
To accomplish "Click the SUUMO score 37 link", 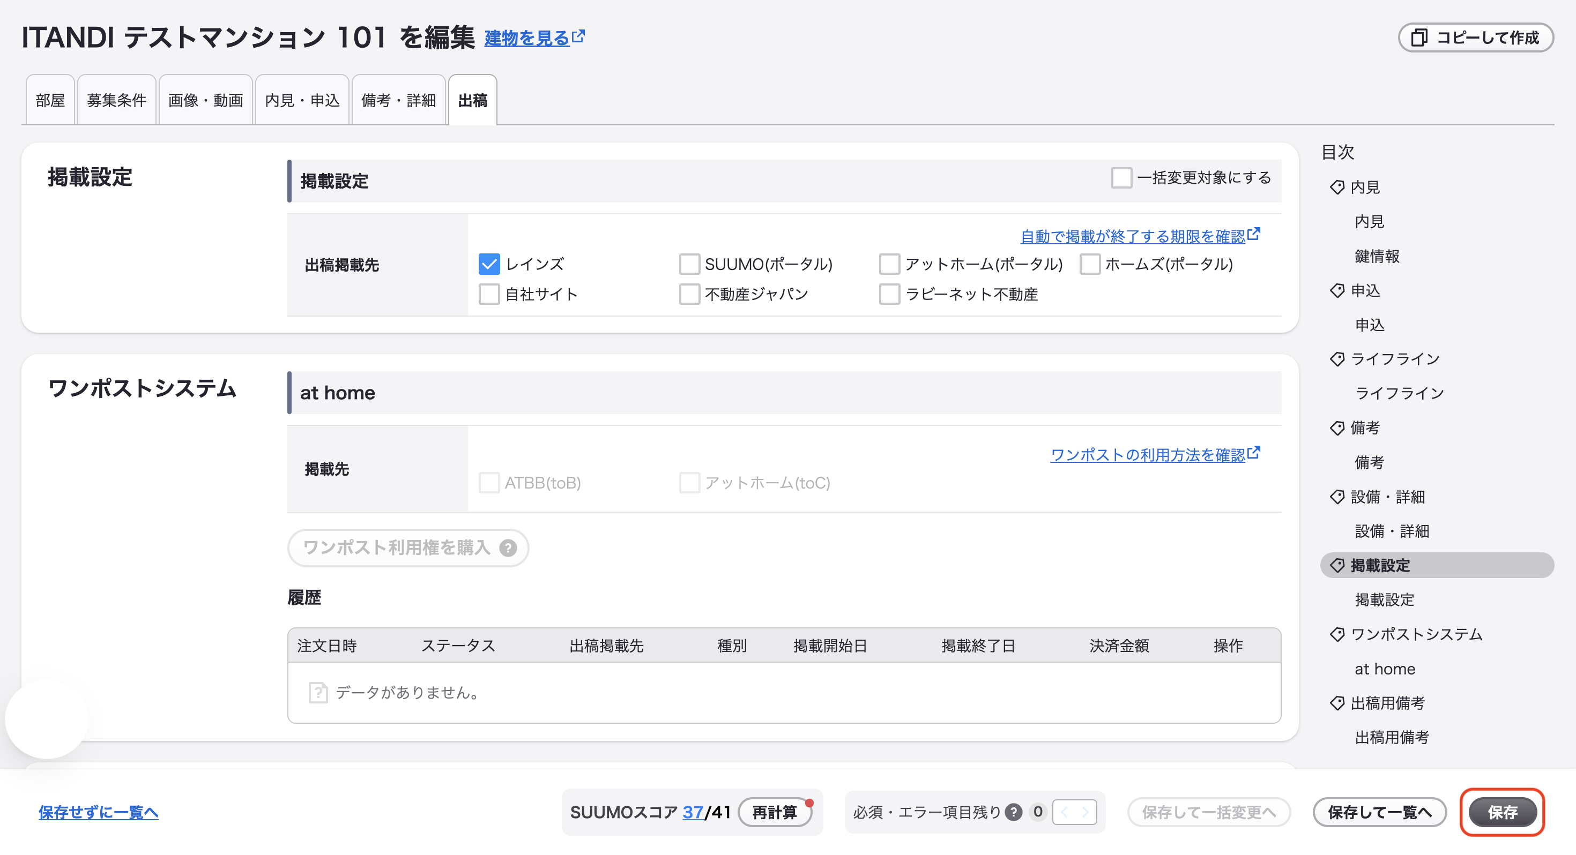I will 693,812.
